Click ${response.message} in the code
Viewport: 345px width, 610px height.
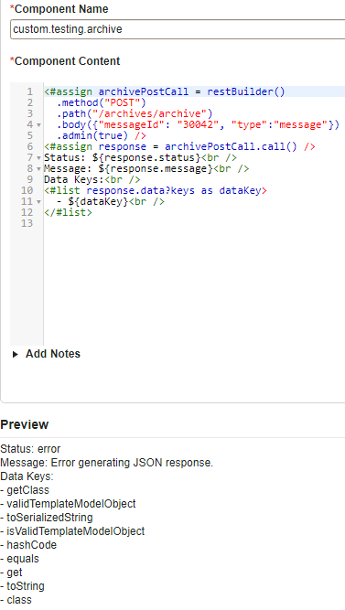click(156, 168)
